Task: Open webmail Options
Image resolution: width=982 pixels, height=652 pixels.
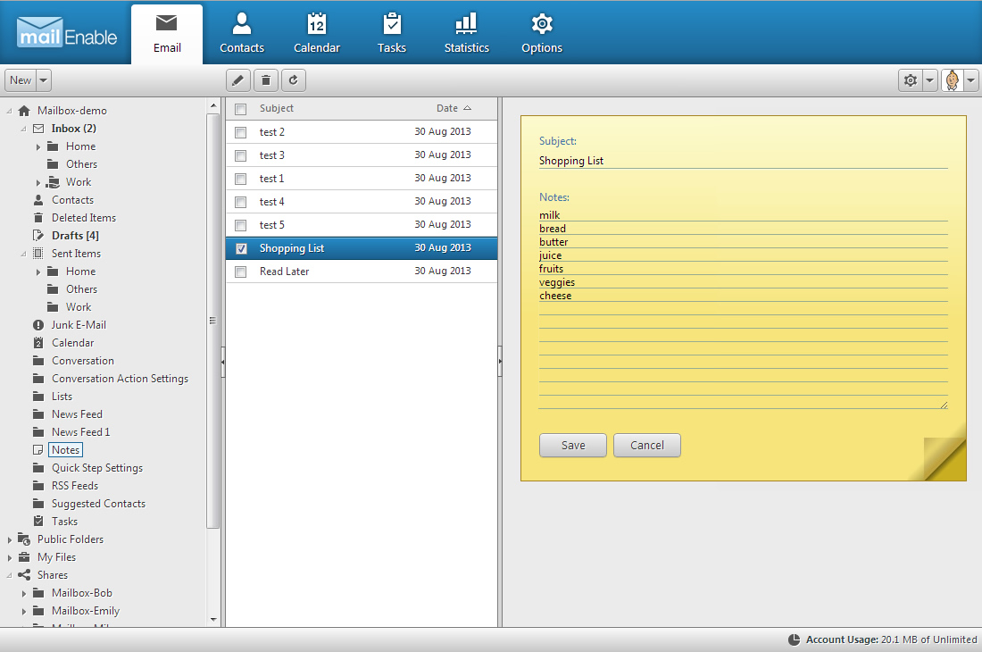Action: point(541,32)
